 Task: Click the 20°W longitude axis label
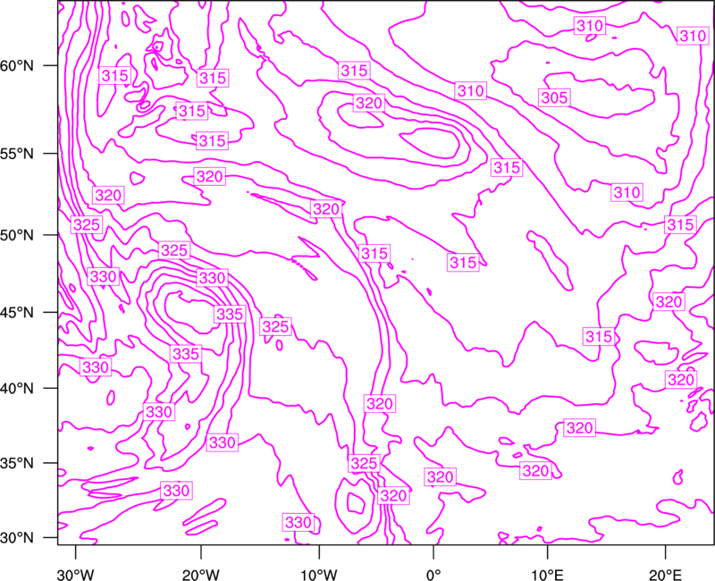[x=201, y=574]
